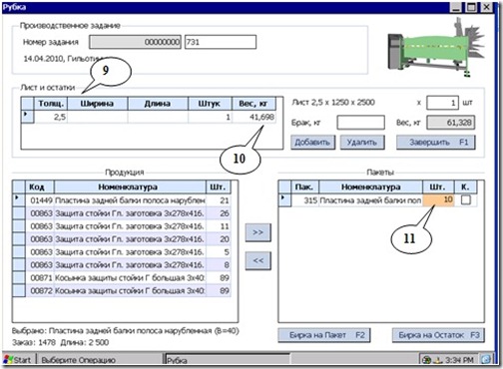Click the Завершить F1 button
The image size is (503, 369).
pos(436,143)
